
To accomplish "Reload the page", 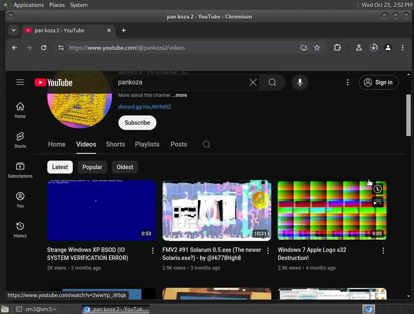I will (x=44, y=48).
